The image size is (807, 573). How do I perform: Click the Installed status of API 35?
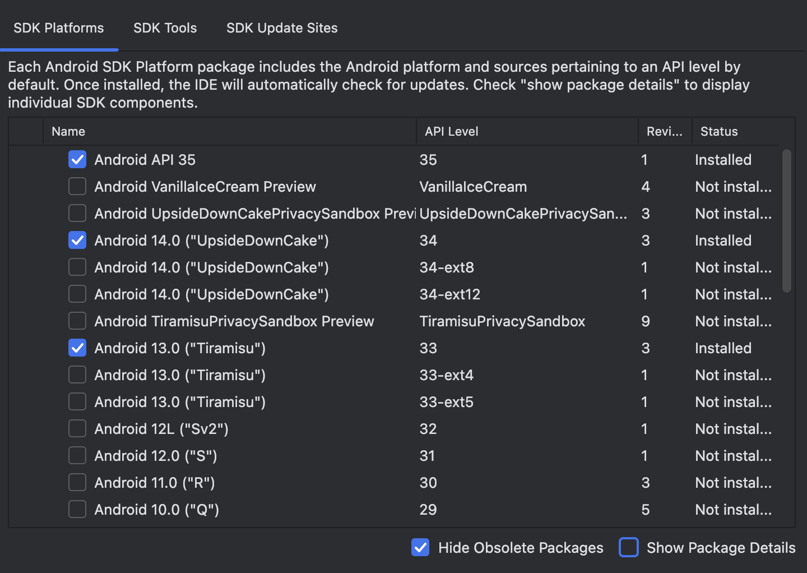(723, 160)
